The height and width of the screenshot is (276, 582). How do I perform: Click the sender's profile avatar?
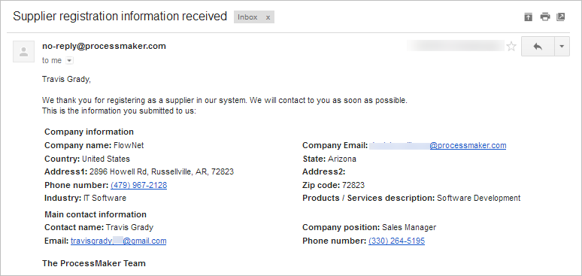24,51
